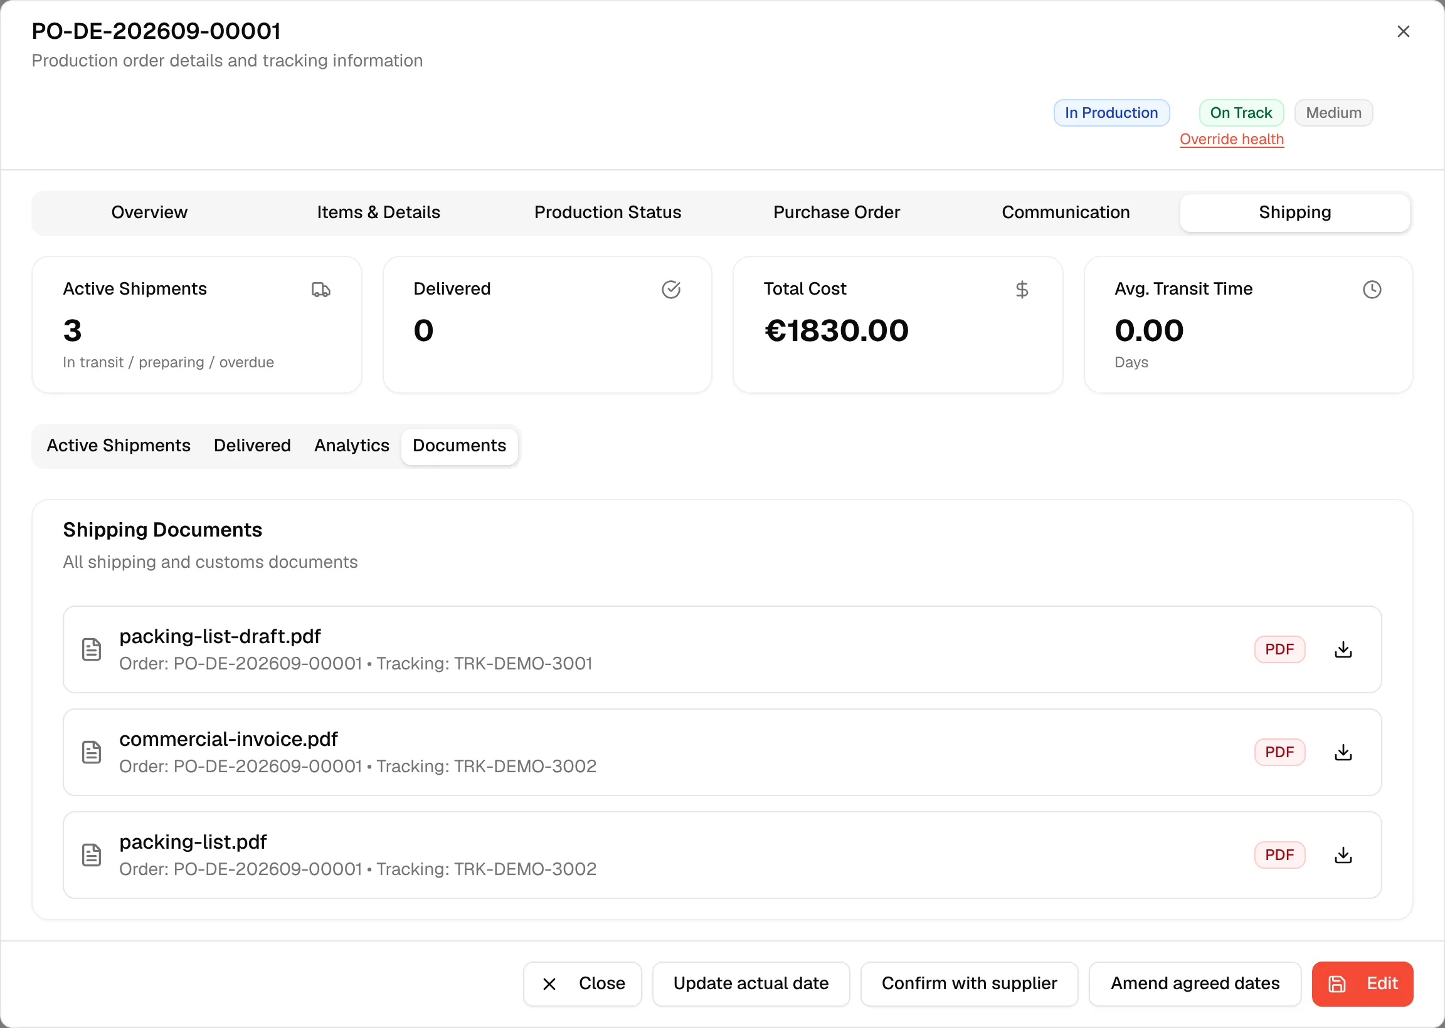Download packing-list-draft.pdf
The height and width of the screenshot is (1028, 1445).
(1343, 649)
